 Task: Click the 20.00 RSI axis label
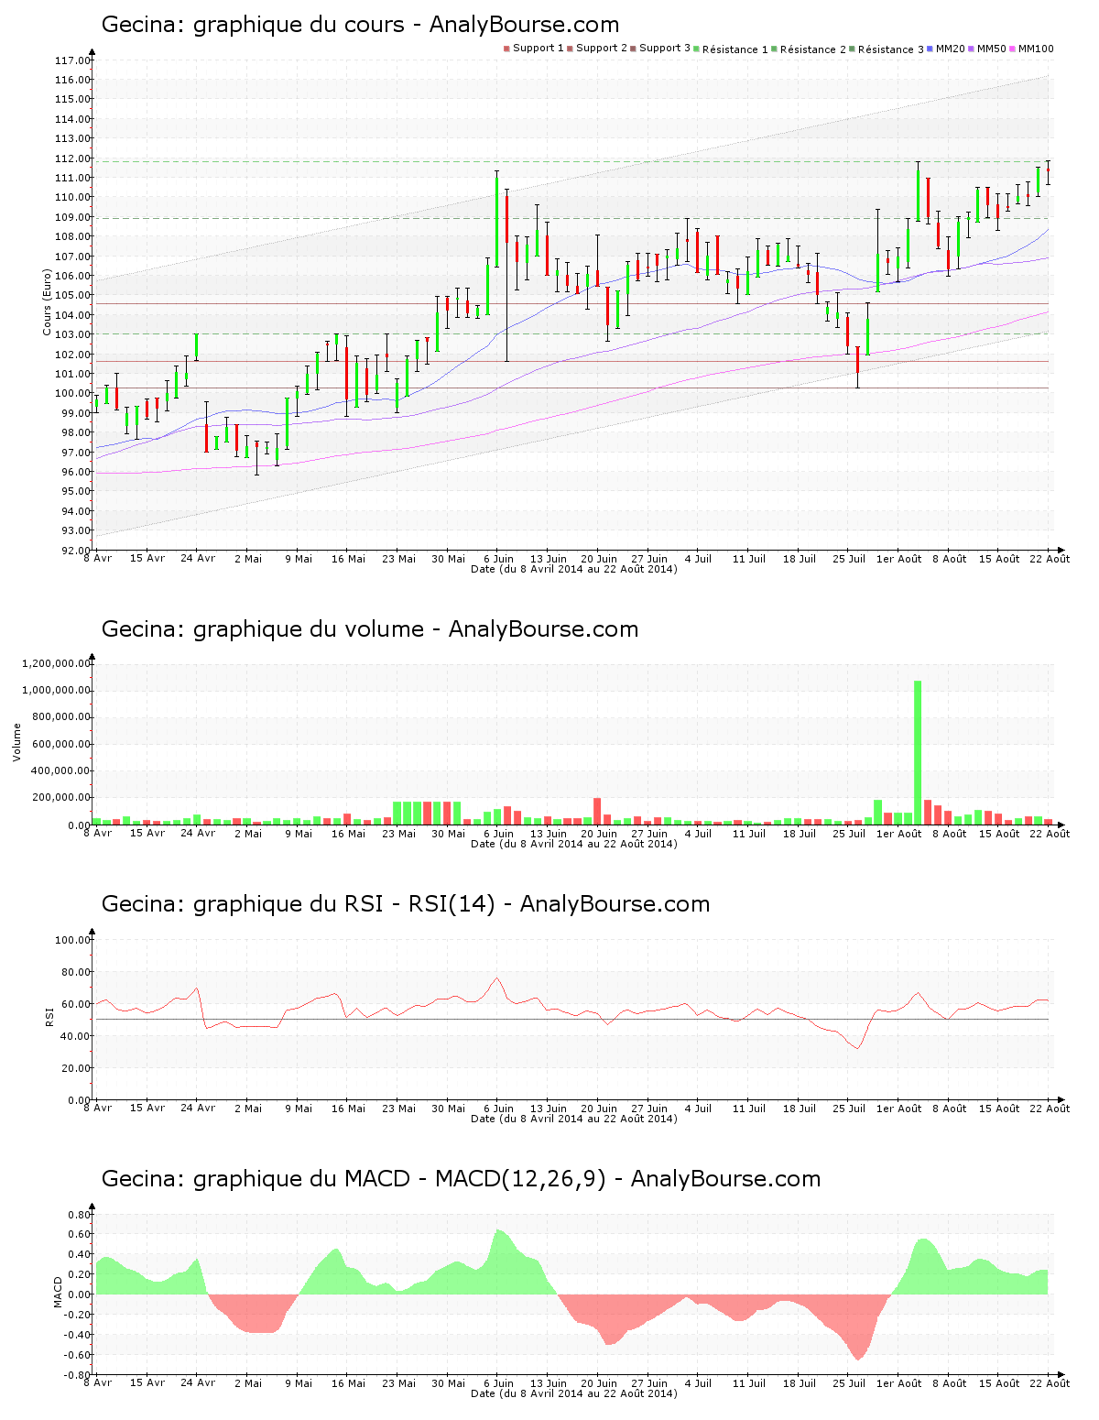[75, 1068]
